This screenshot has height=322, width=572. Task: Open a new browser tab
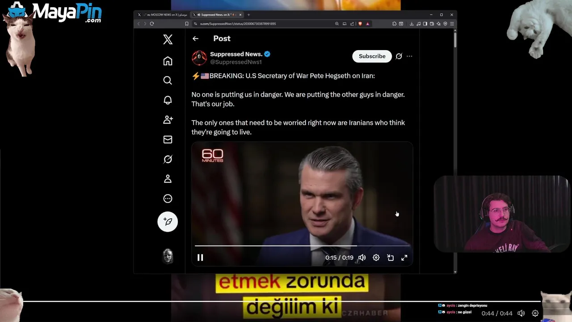[248, 15]
